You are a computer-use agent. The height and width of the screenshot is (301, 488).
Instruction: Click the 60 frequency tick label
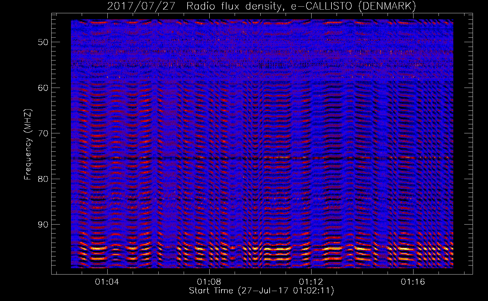[x=43, y=88]
